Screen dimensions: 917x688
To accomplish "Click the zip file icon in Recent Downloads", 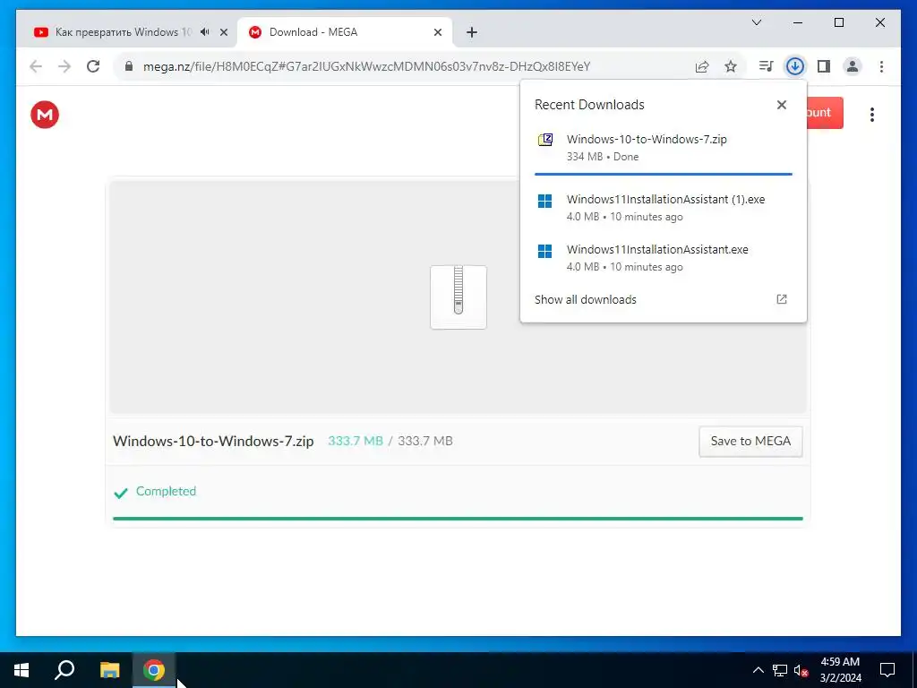I will (545, 140).
